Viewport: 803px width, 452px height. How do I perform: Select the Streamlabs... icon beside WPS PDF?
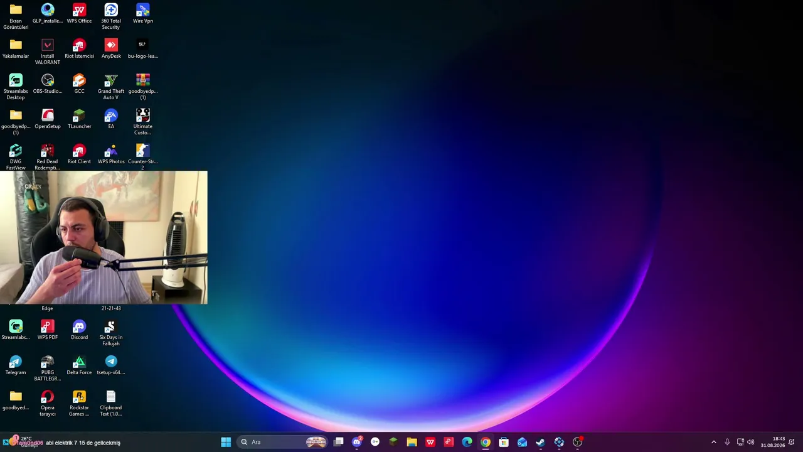click(16, 330)
